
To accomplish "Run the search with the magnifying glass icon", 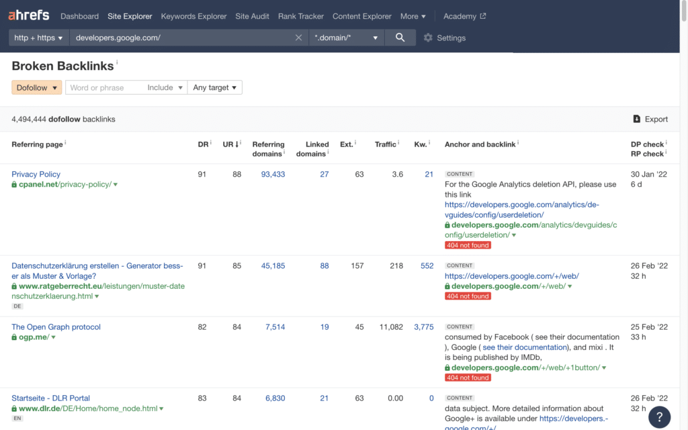I will pos(400,38).
